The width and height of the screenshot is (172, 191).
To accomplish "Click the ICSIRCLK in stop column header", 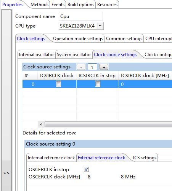I will click(97, 76).
